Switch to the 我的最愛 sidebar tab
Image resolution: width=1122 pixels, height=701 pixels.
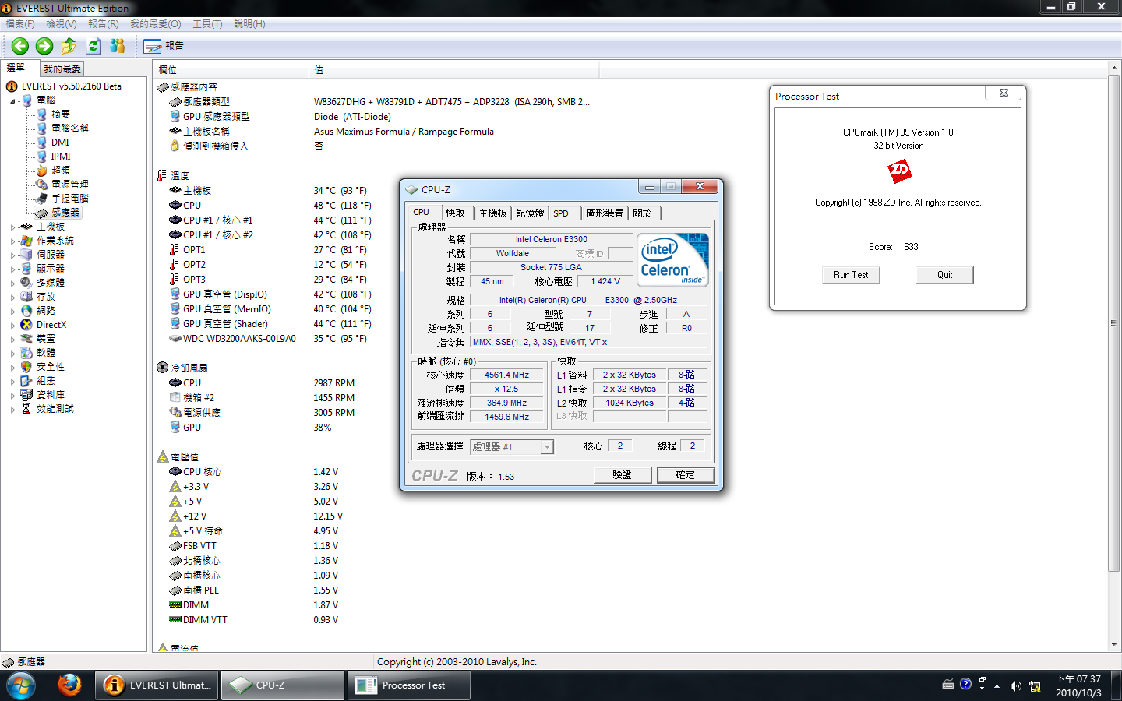coord(62,69)
